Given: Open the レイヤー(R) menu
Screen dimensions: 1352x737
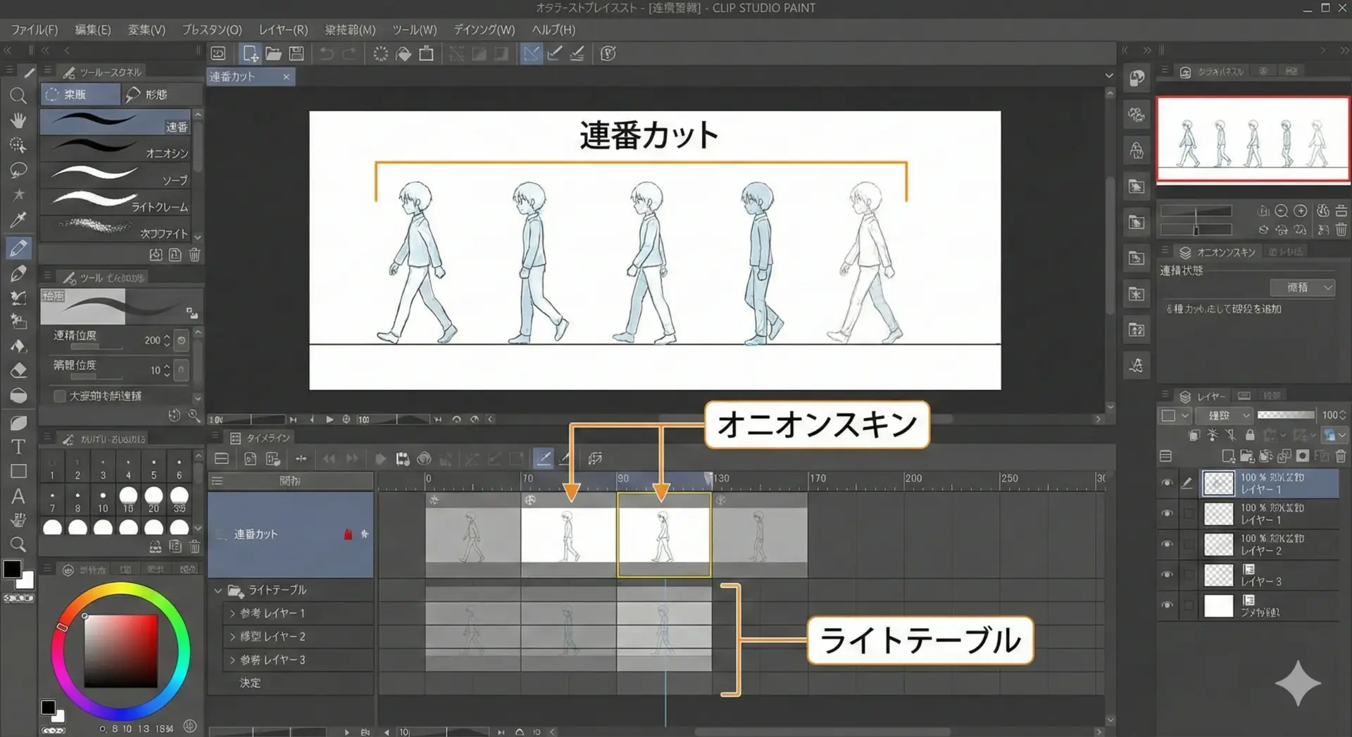Looking at the screenshot, I should coord(282,30).
